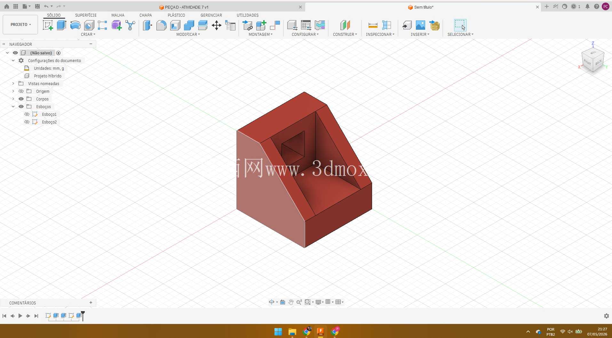Open the notifications bell
The height and width of the screenshot is (338, 612).
coord(587,6)
